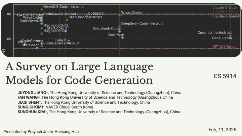
Task: Click the blue data point for CodeFuse
Action: (122, 38)
